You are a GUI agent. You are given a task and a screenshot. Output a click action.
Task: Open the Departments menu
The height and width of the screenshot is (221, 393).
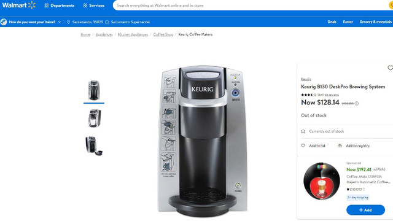click(60, 6)
